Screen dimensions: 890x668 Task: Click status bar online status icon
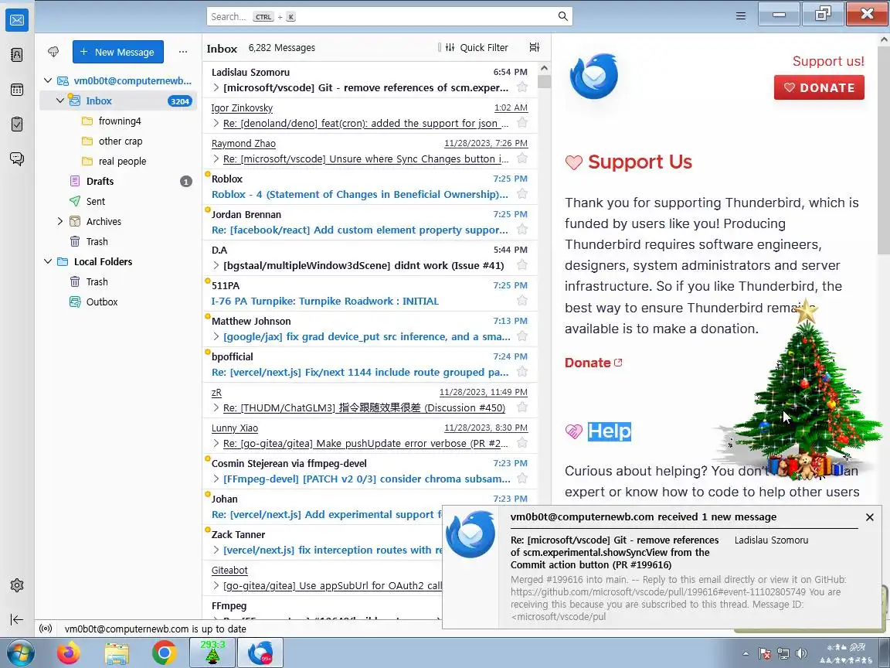pos(46,629)
